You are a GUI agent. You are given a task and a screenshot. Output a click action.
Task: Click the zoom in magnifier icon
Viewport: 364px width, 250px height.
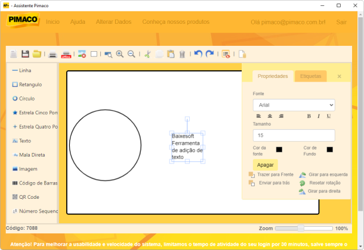120,54
